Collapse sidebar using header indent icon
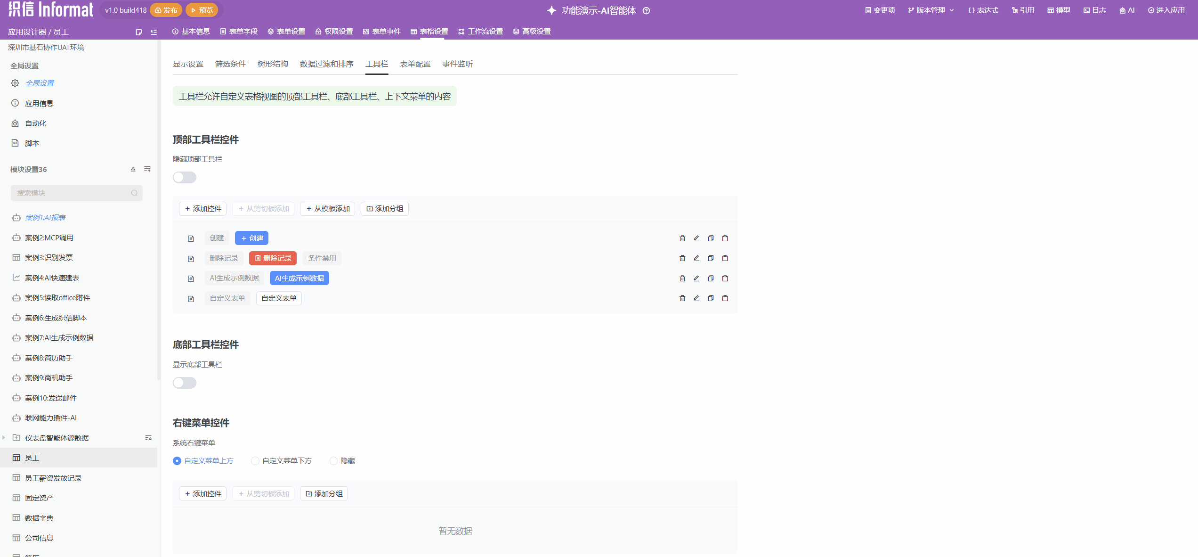Viewport: 1198px width, 557px height. pyautogui.click(x=154, y=32)
